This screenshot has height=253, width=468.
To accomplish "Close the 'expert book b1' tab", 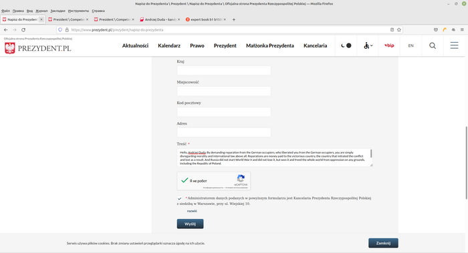I will pos(225,19).
